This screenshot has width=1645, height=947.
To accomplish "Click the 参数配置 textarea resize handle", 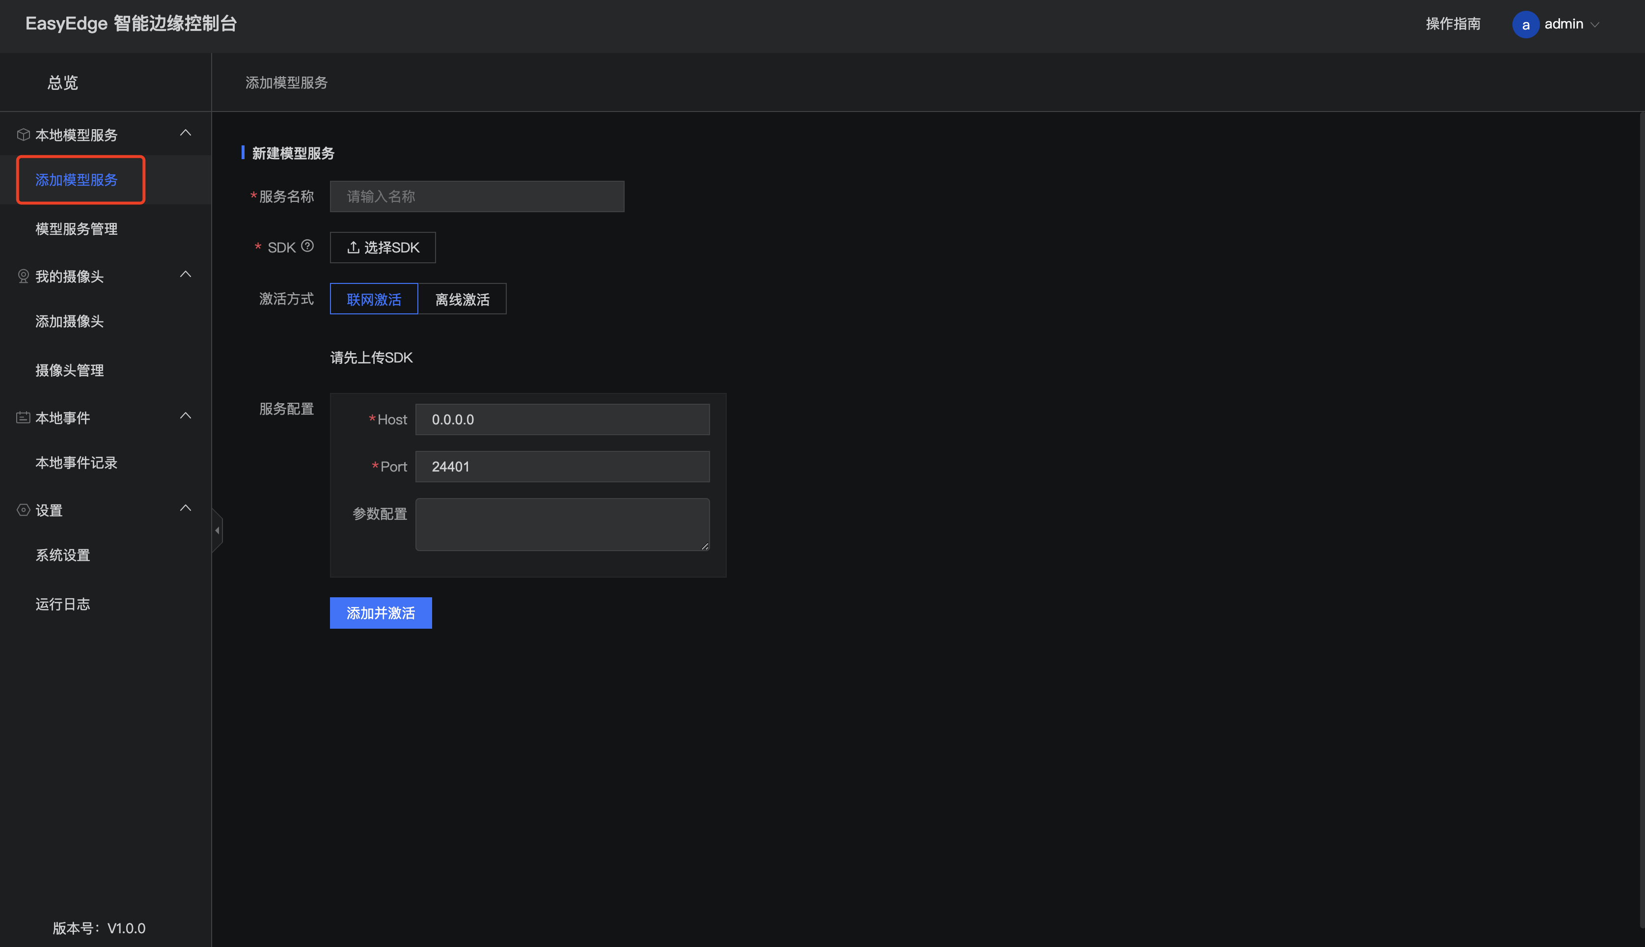I will pyautogui.click(x=705, y=546).
